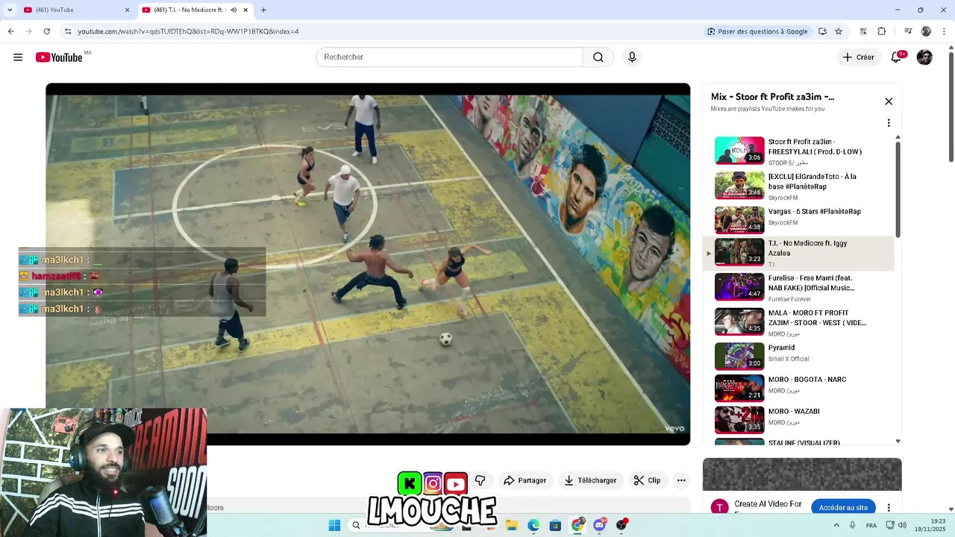This screenshot has width=955, height=537.
Task: Click the Clip button
Action: (647, 480)
